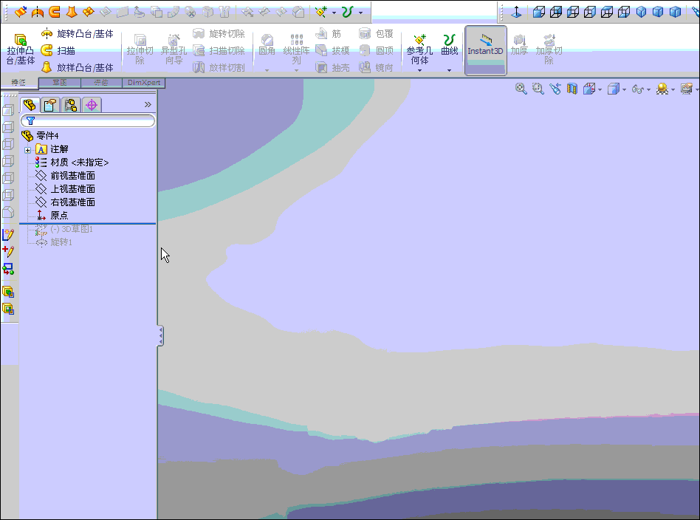This screenshot has width=700, height=520.
Task: Click the sketch pencil icon in left toolbar
Action: (x=8, y=235)
